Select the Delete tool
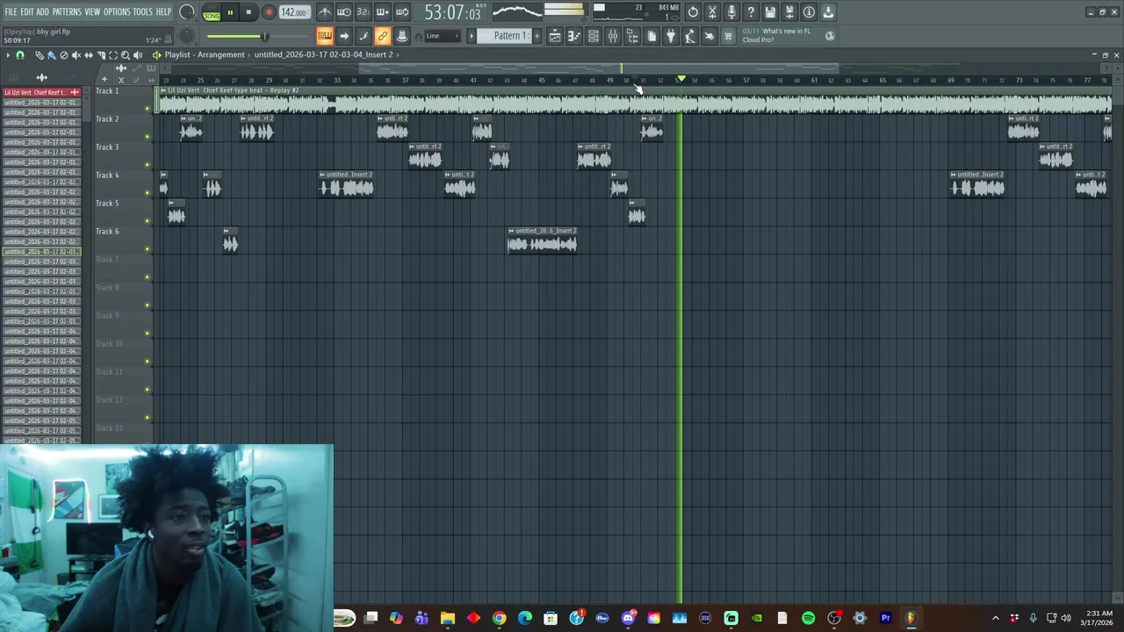 (x=63, y=55)
